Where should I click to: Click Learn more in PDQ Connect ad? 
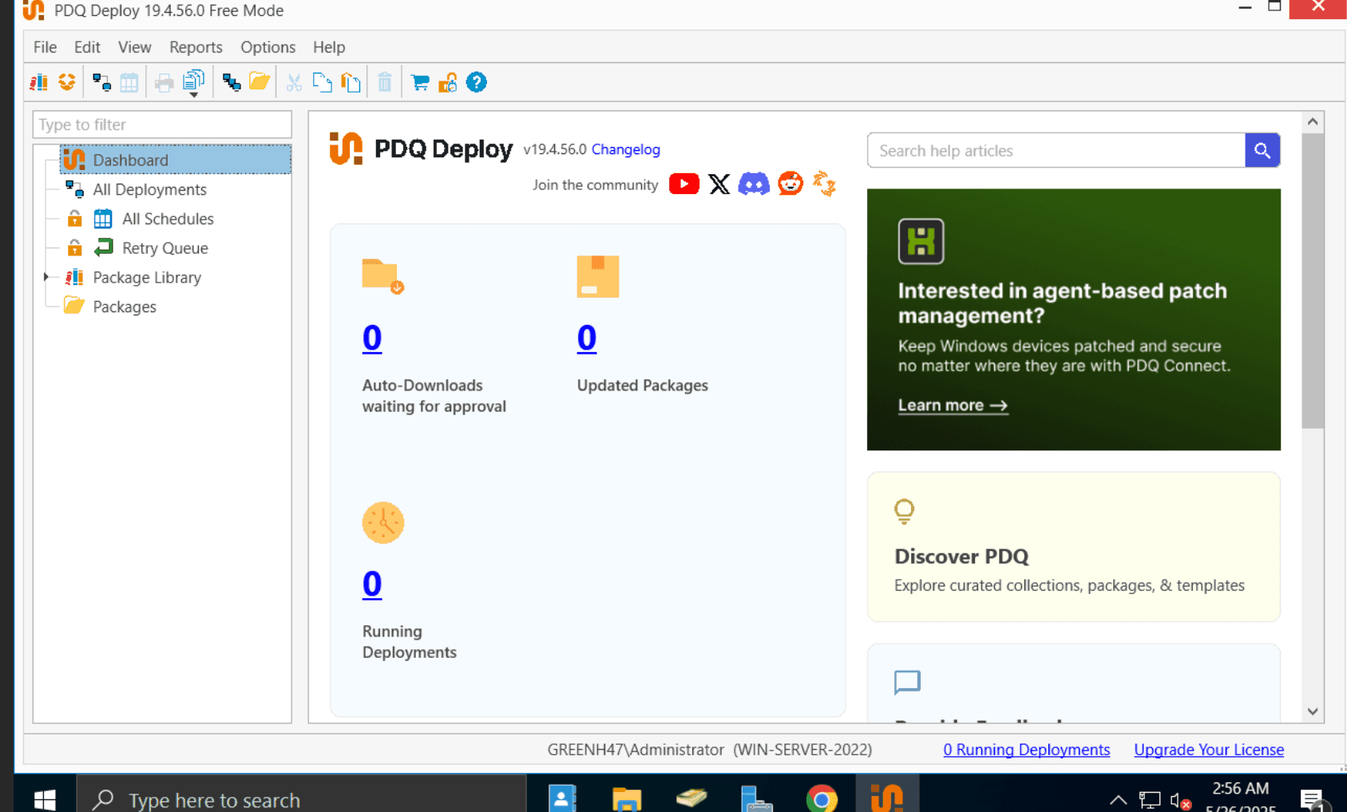[953, 406]
